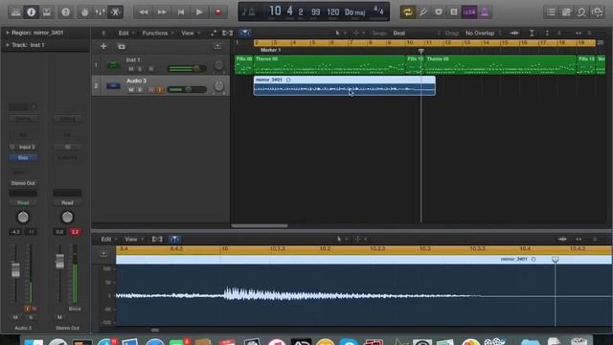Go to beginning of project
The height and width of the screenshot is (345, 613).
181,12
